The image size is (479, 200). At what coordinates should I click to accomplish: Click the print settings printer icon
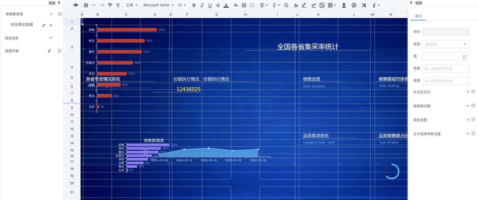coord(354,5)
